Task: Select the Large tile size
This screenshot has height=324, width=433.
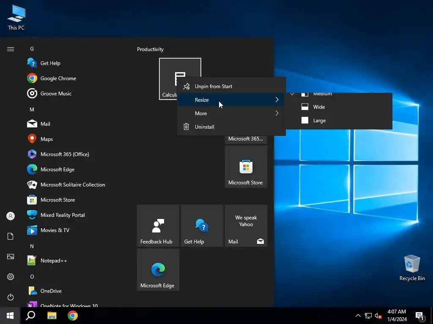Action: point(339,120)
